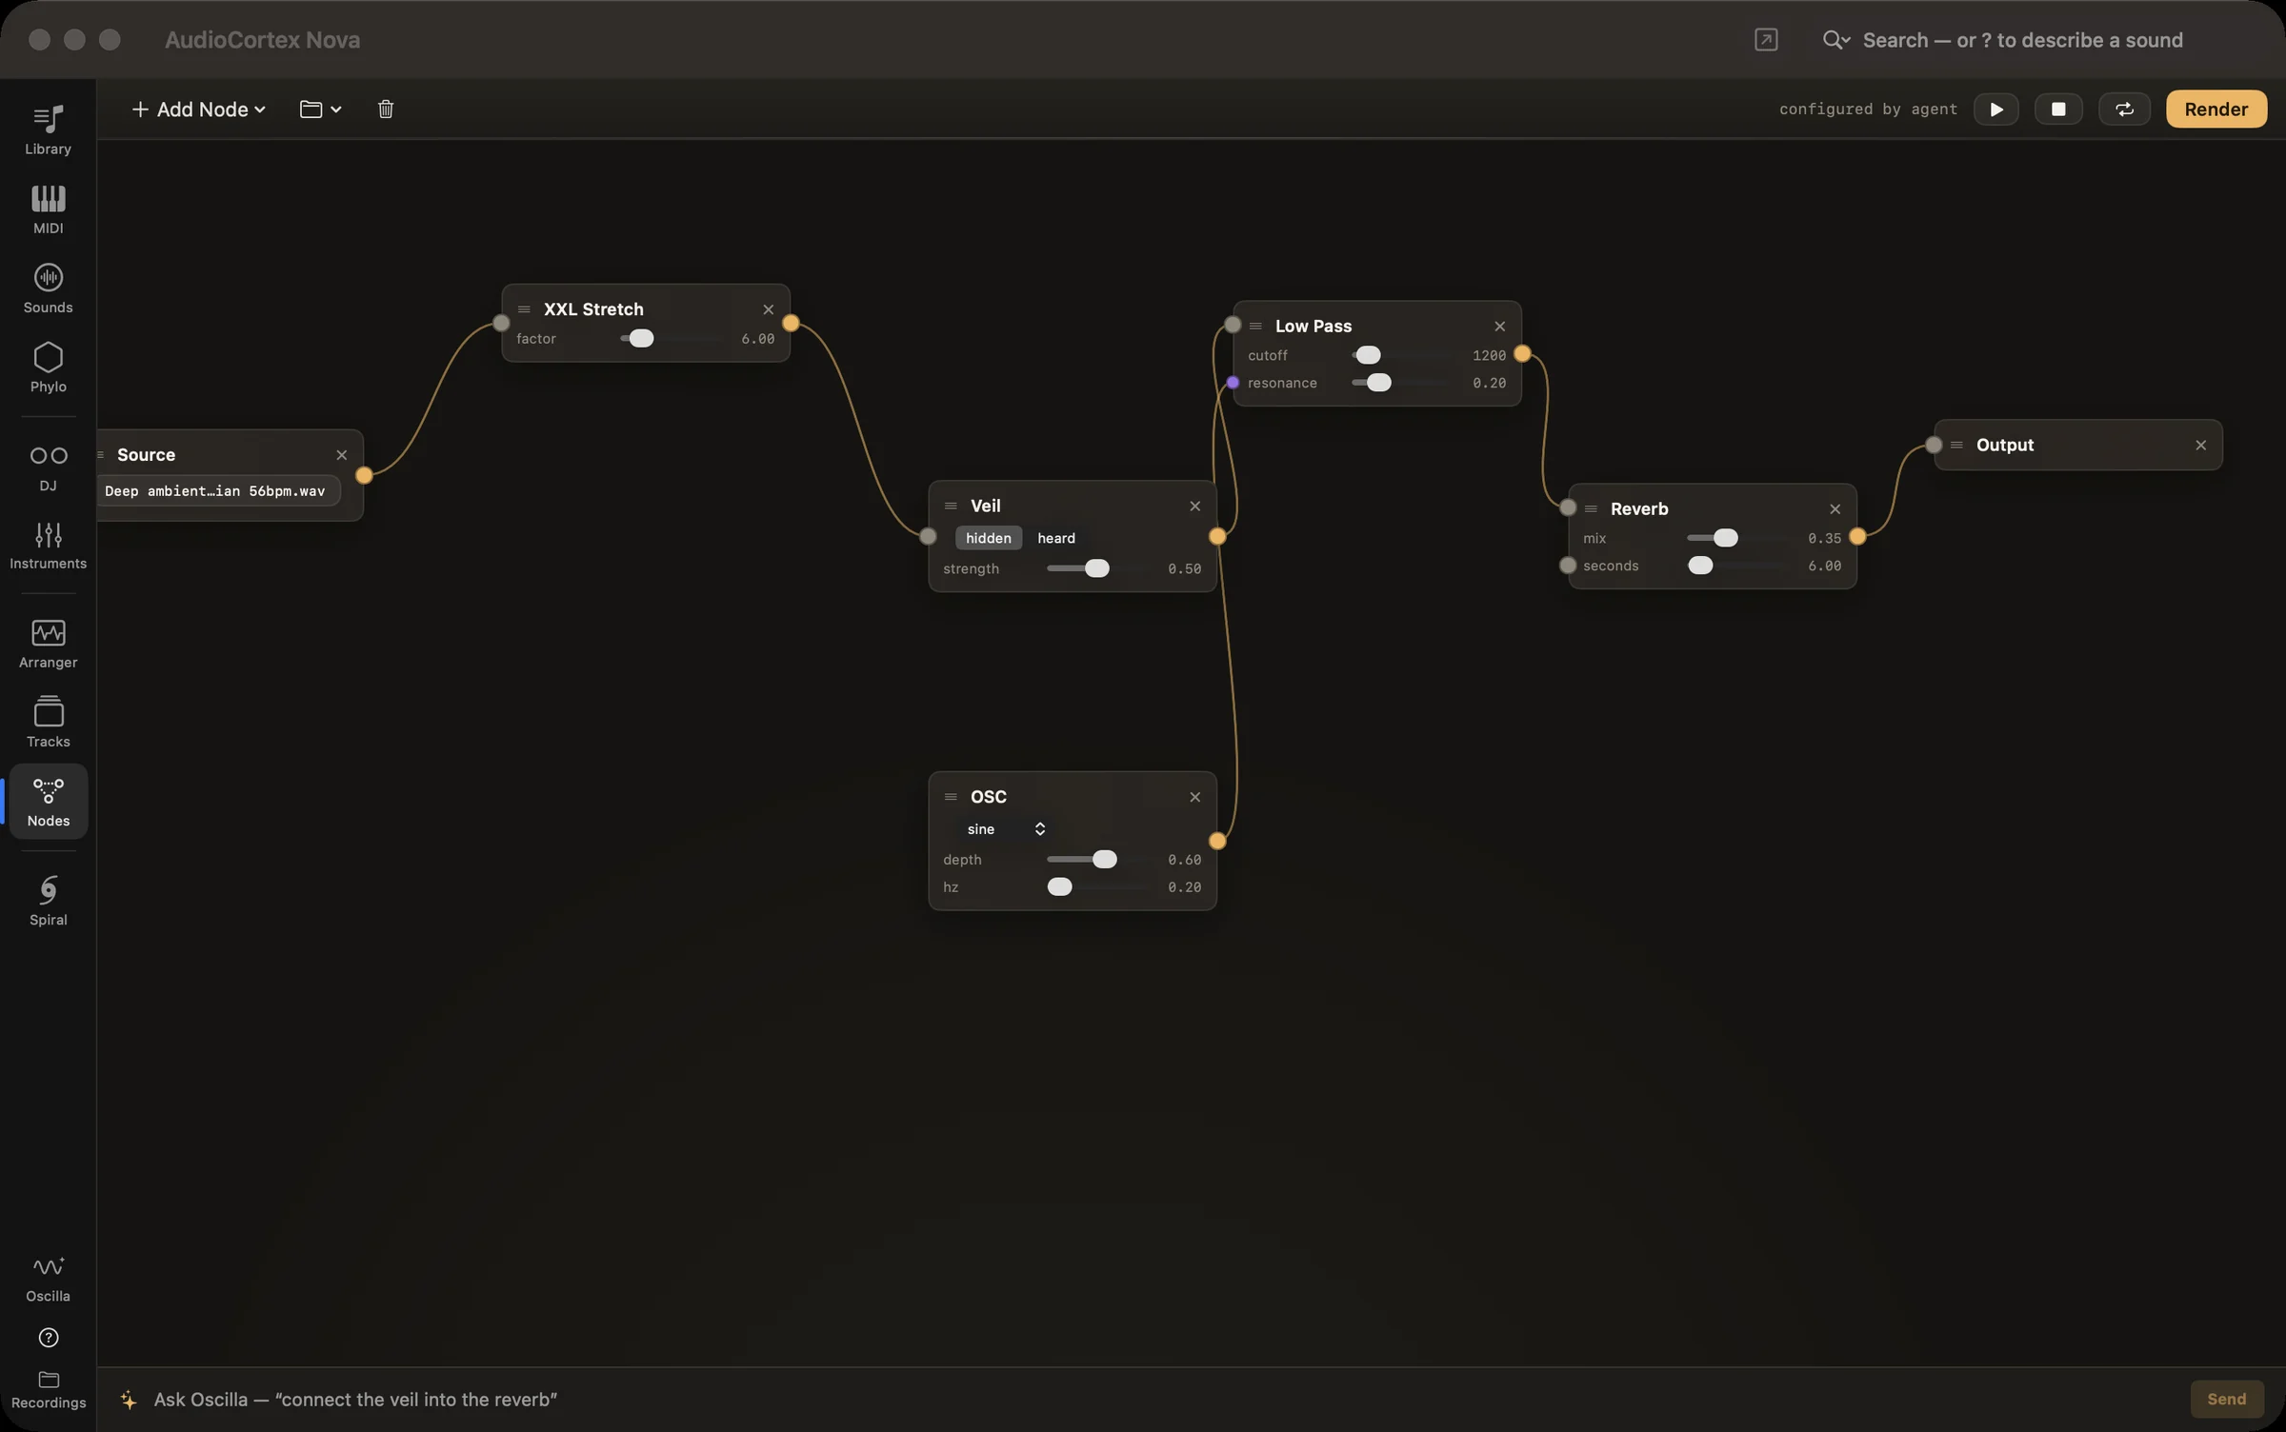This screenshot has height=1432, width=2286.
Task: Click the search magnifier icon
Action: pyautogui.click(x=1835, y=39)
